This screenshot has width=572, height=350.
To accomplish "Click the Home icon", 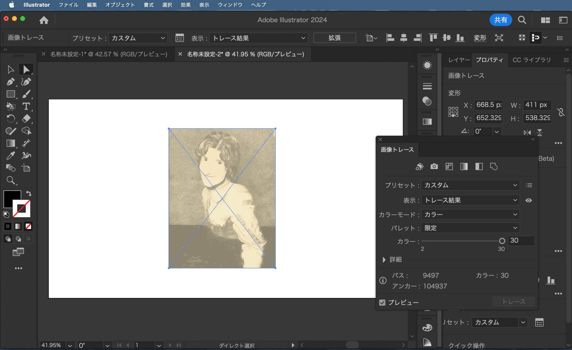I will pos(44,20).
